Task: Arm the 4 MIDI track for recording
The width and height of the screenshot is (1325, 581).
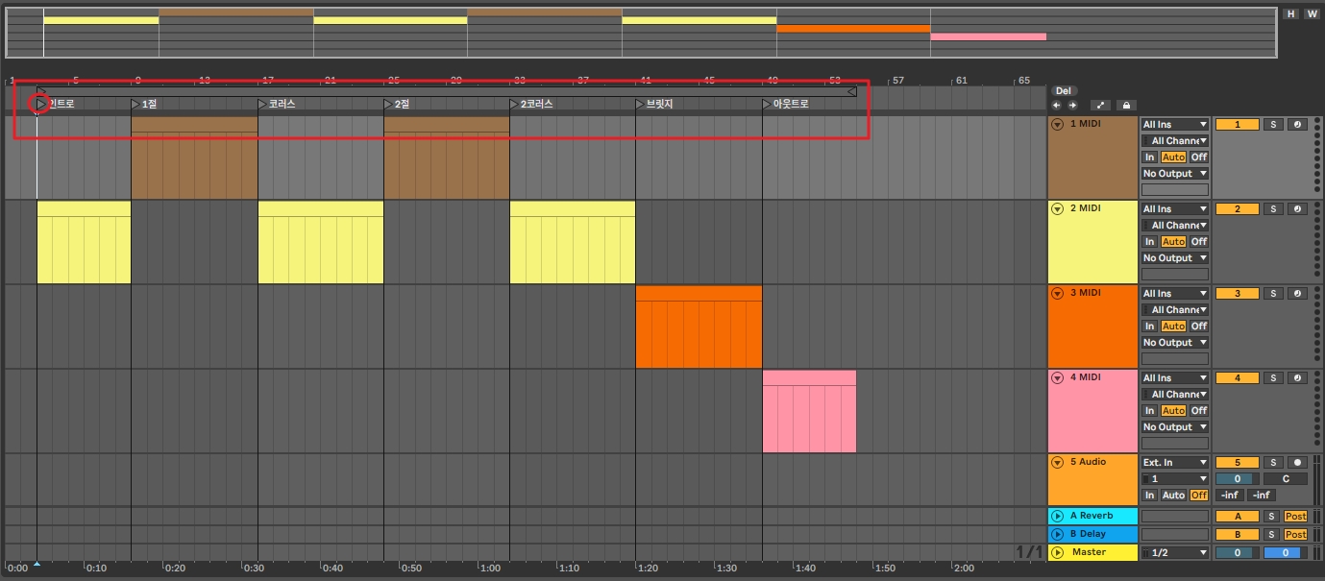Action: tap(1297, 378)
